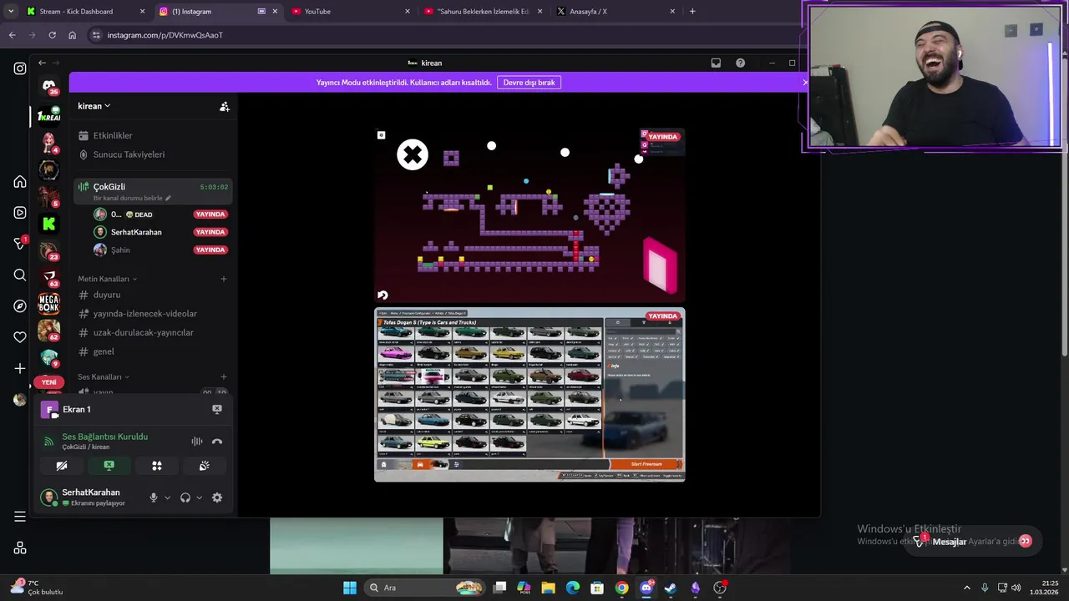Open the purple platformer game stream
The width and height of the screenshot is (1069, 601).
529,215
